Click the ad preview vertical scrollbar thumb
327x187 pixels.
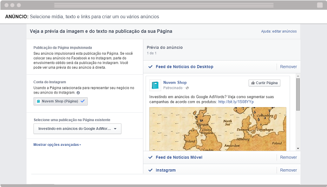298,94
